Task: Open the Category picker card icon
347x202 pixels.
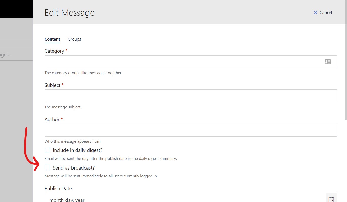Action: coord(328,62)
